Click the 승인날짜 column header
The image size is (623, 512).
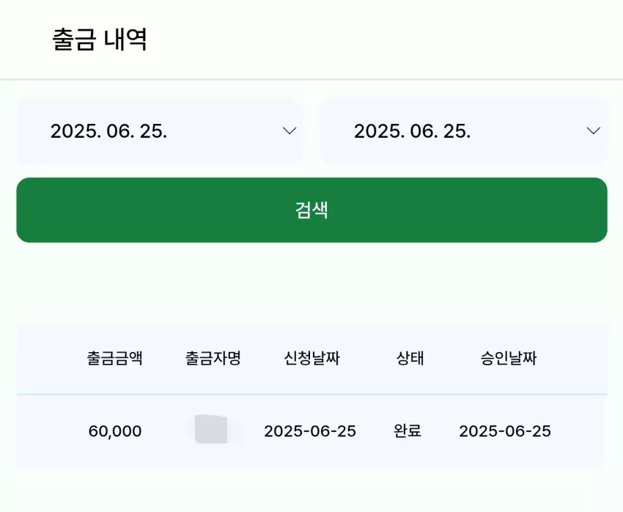point(509,358)
